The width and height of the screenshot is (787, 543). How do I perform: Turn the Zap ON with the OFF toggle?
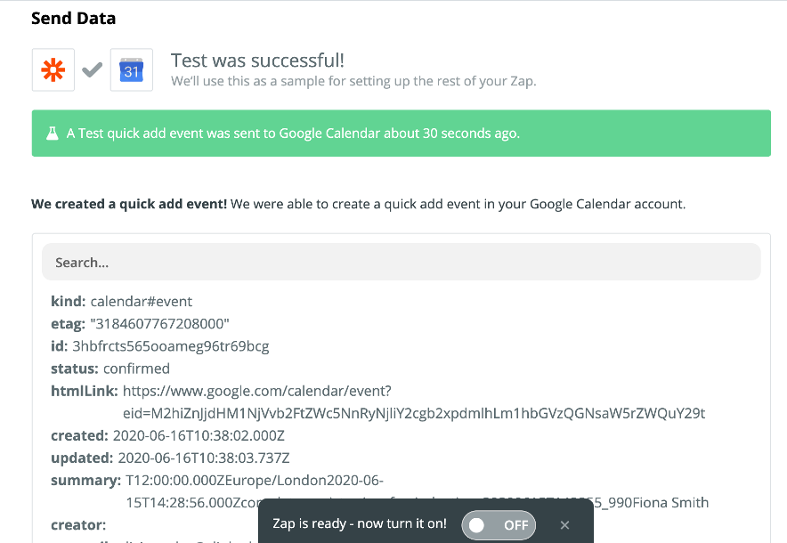click(x=499, y=525)
